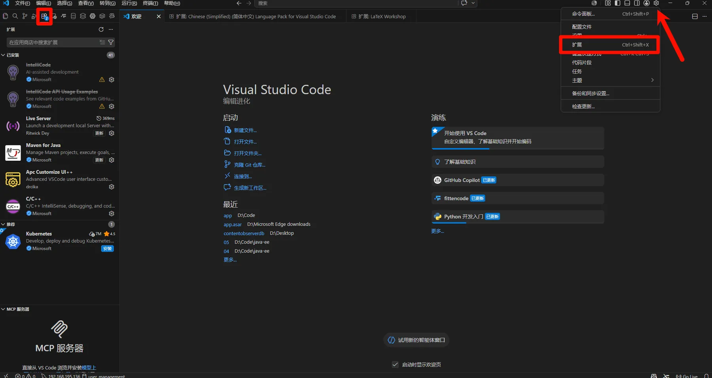Click the Search icon in activity bar
712x378 pixels.
pos(15,16)
